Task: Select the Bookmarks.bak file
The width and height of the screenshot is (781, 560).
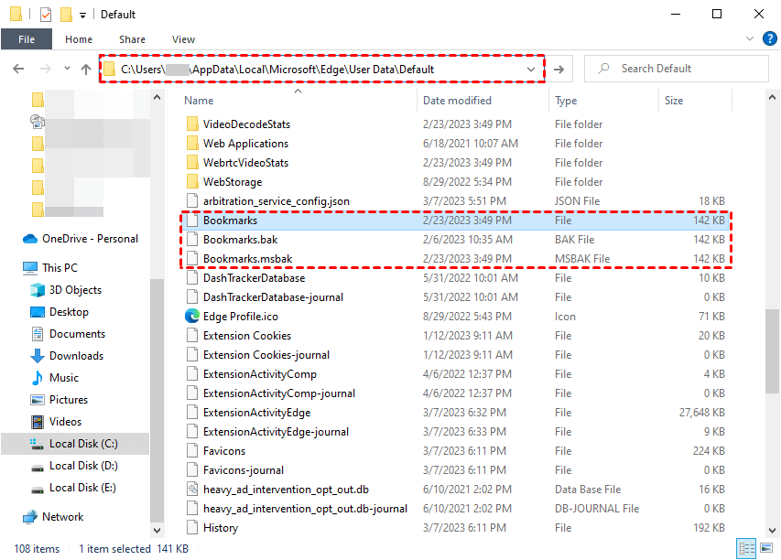Action: click(456, 240)
